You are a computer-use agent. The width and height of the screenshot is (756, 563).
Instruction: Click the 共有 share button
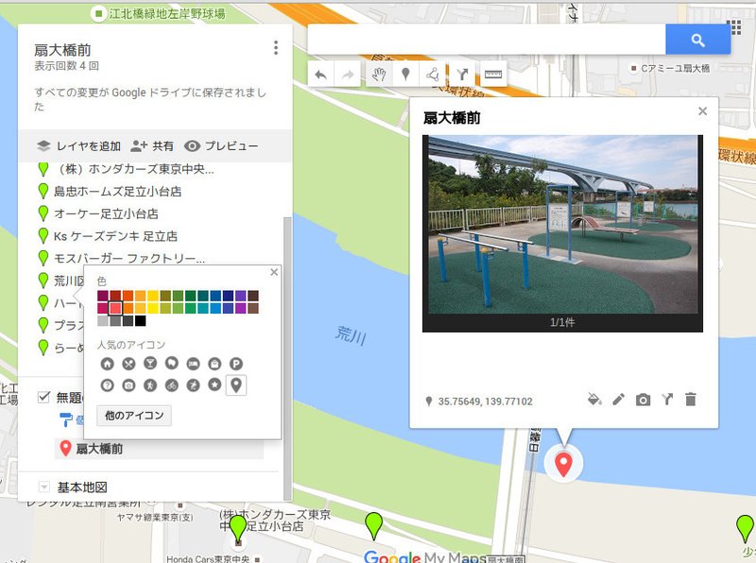point(152,146)
